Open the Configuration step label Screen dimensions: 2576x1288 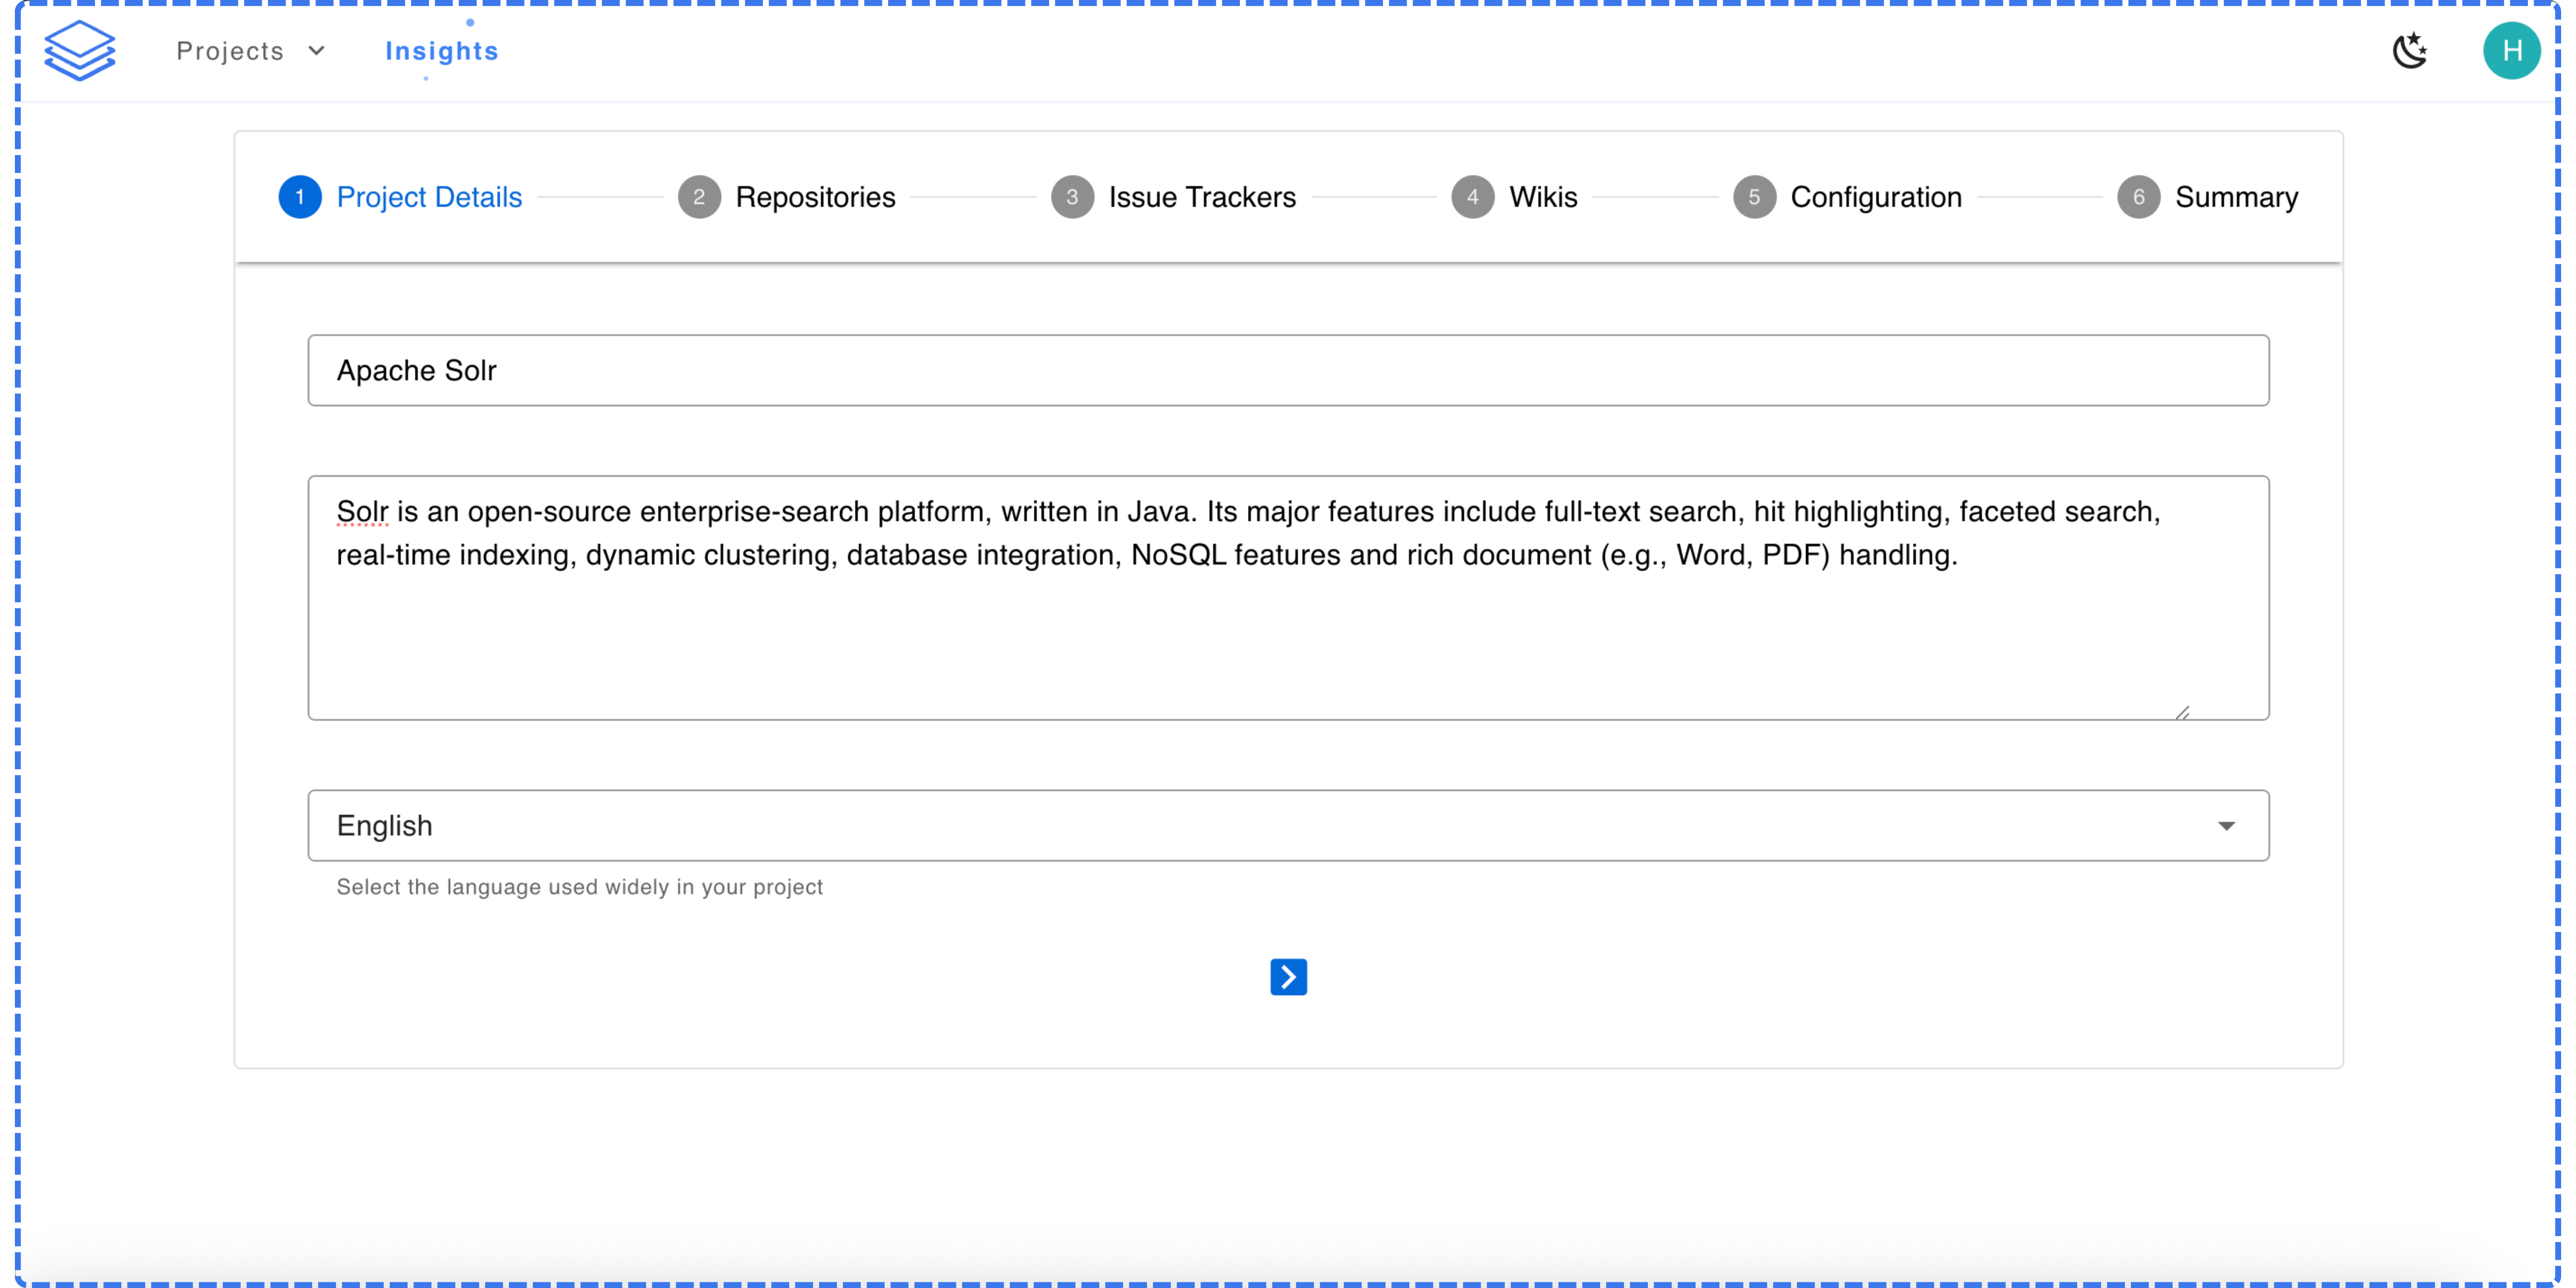pyautogui.click(x=1876, y=197)
